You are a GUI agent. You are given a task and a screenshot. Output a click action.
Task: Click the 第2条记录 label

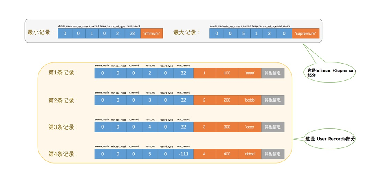coord(63,100)
